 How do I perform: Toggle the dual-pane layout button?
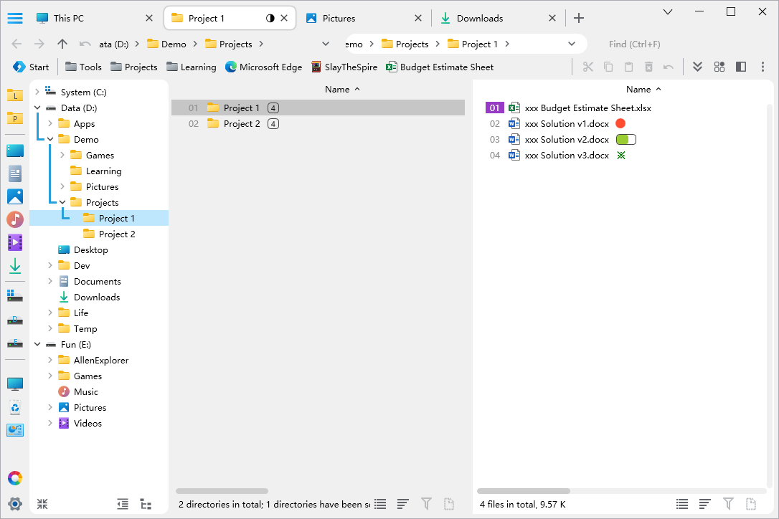tap(741, 67)
